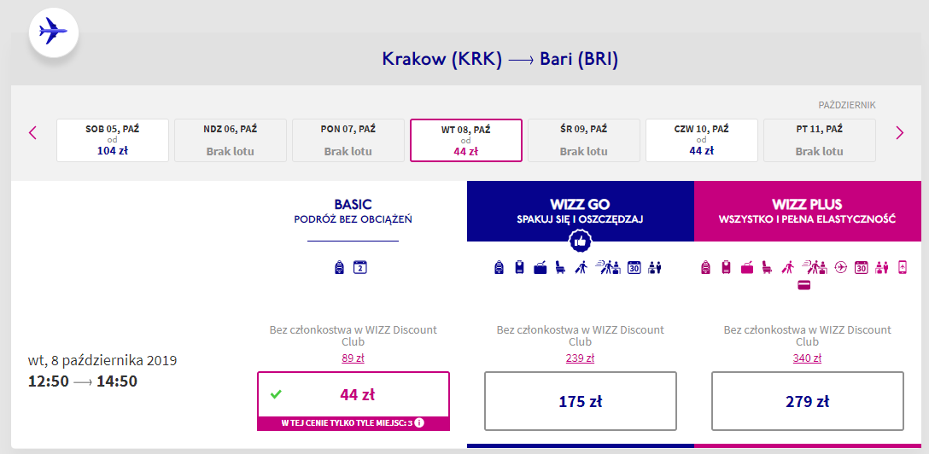929x454 pixels.
Task: Show later dates with right arrow
Action: (x=899, y=132)
